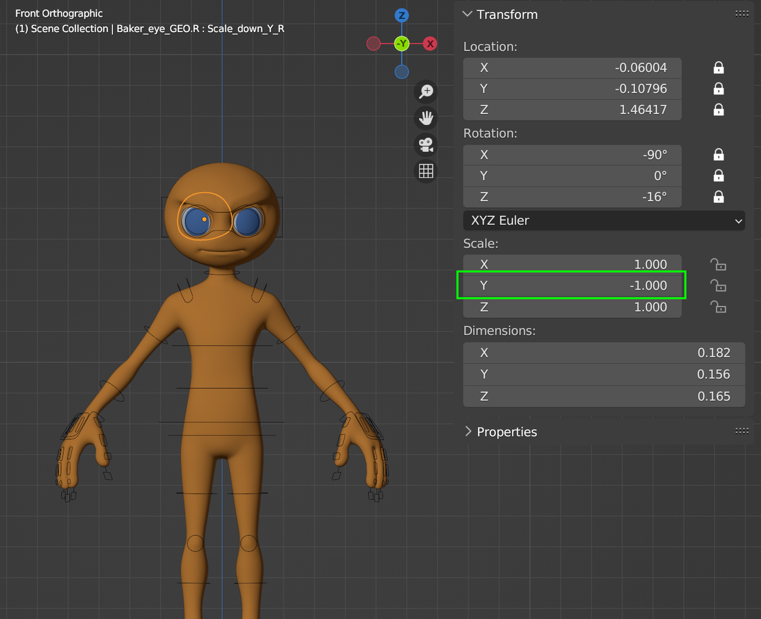Lock the Scale Y property
This screenshot has height=619, width=761.
(x=718, y=286)
